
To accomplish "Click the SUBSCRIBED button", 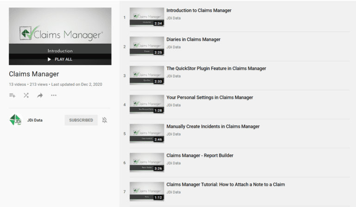I will [x=81, y=120].
